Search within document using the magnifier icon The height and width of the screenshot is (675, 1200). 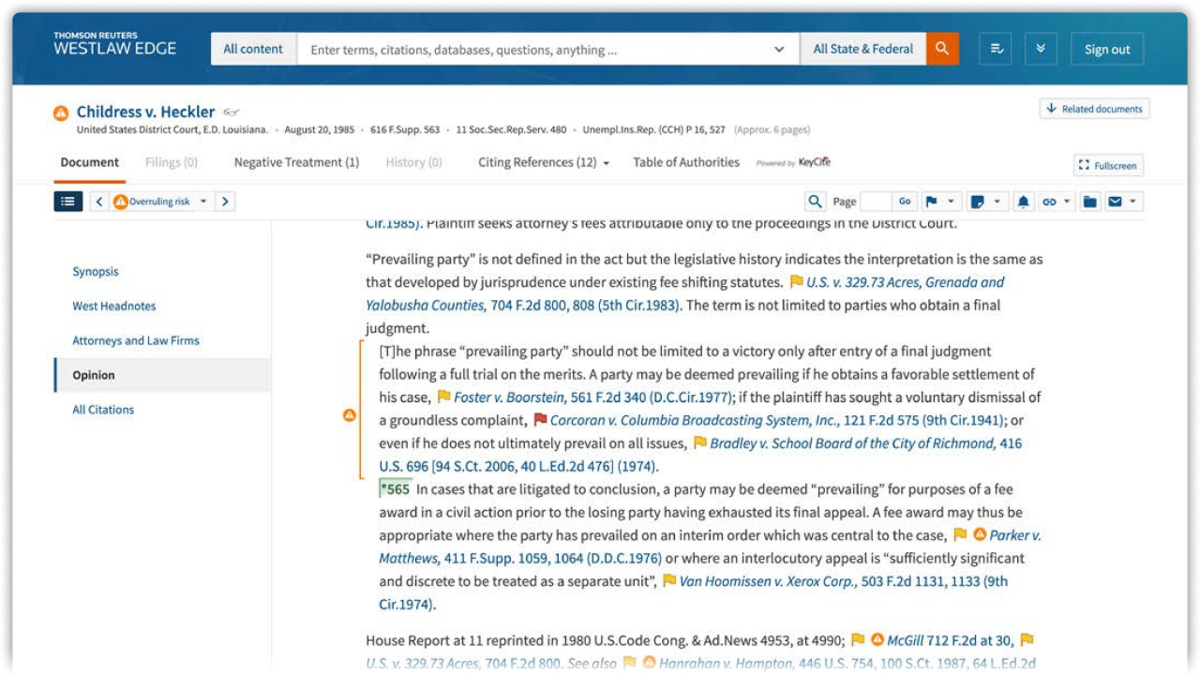(817, 201)
